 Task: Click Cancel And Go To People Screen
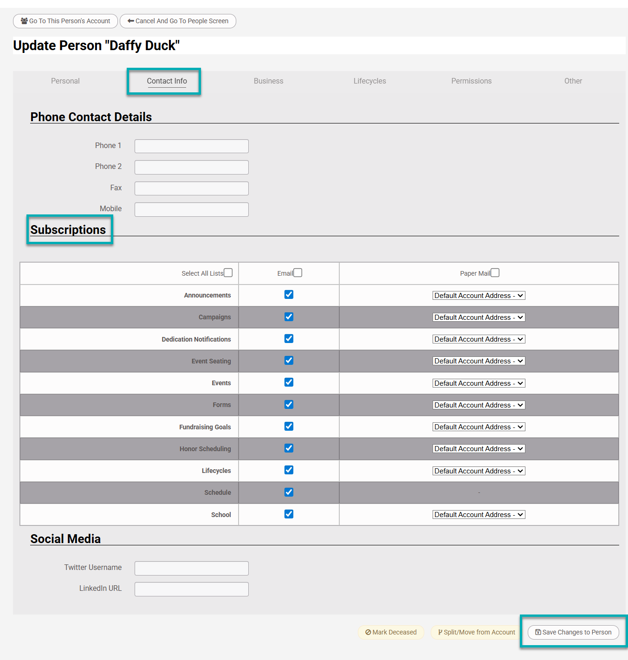pos(178,21)
